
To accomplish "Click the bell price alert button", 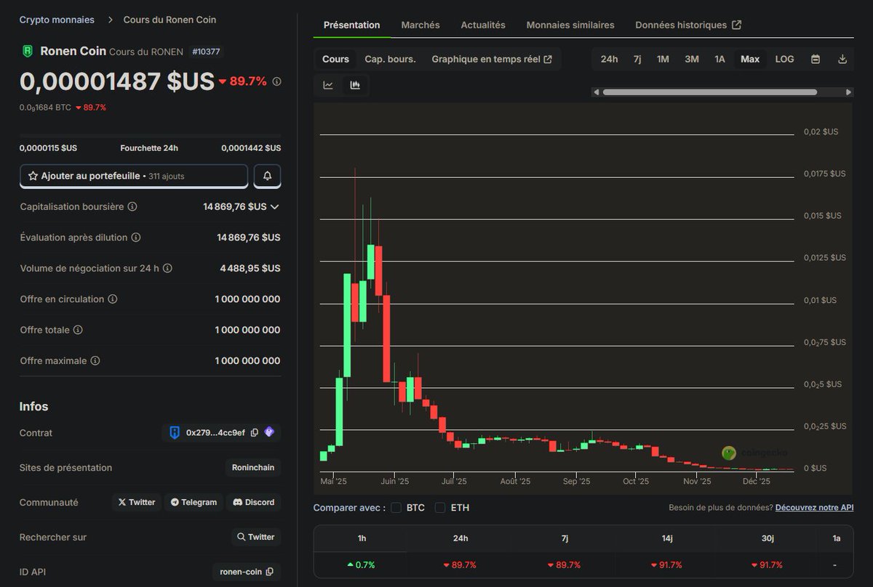I will [267, 176].
